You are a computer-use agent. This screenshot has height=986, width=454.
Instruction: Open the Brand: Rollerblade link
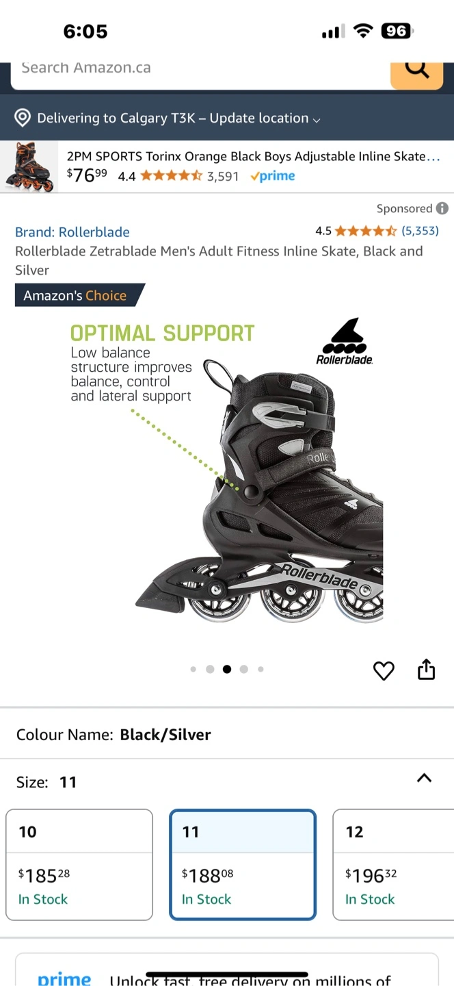[72, 232]
